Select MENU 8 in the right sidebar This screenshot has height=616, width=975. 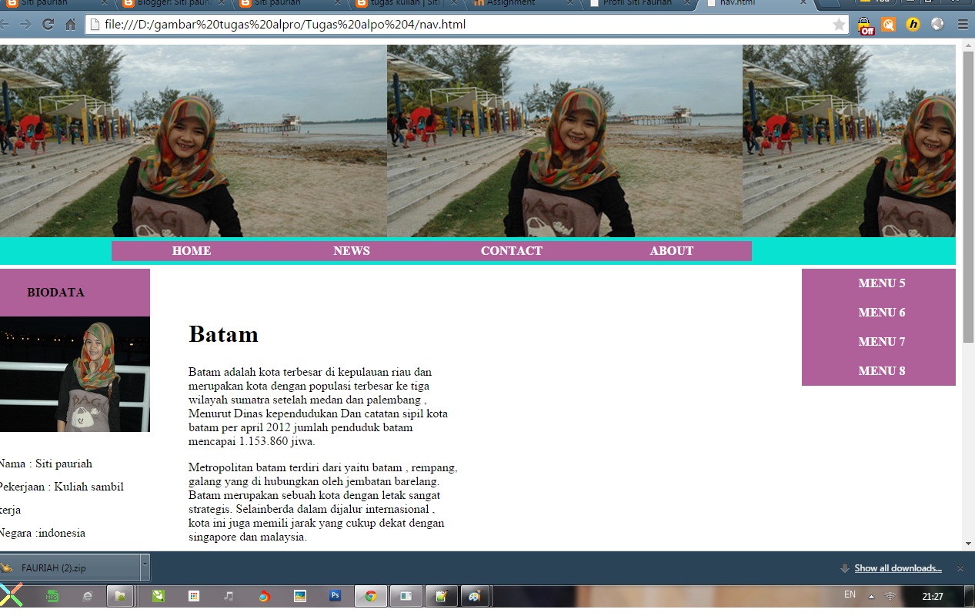(x=882, y=371)
